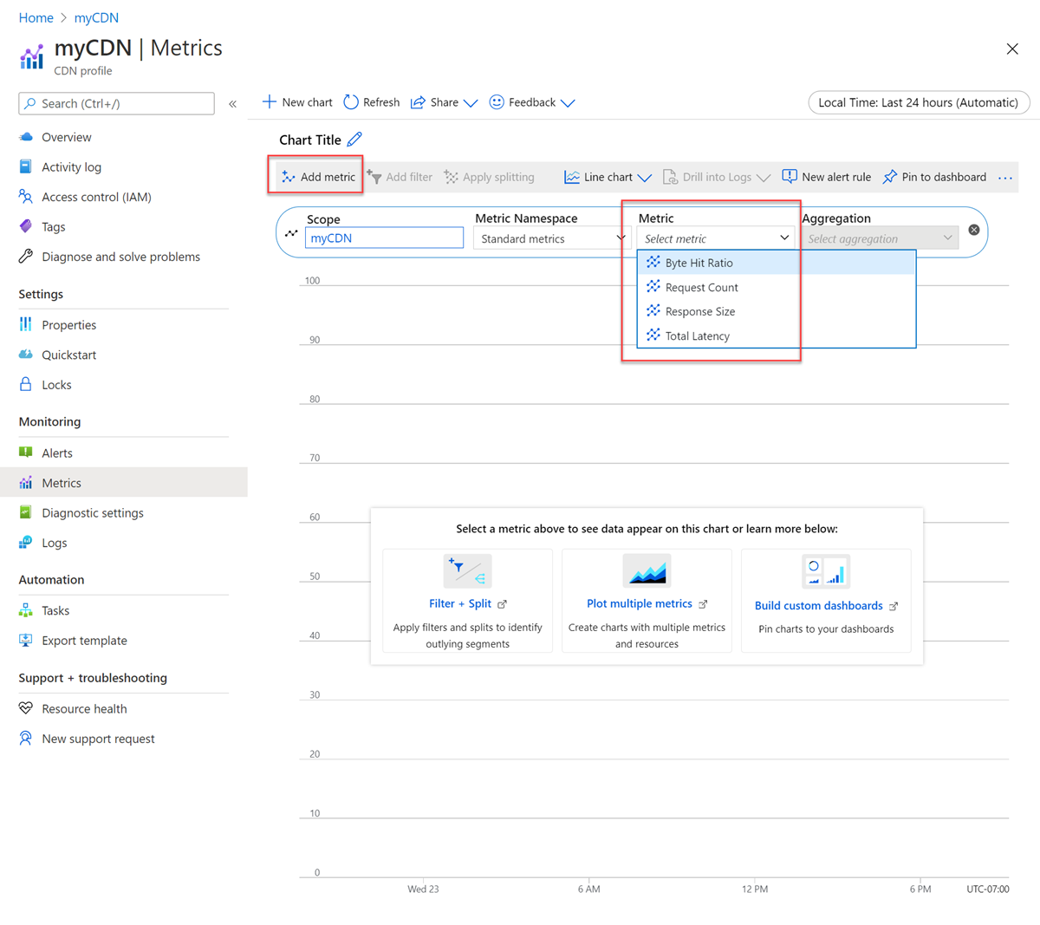Click the Properties icon under Settings
Screen dimensions: 1040x925
pos(26,324)
